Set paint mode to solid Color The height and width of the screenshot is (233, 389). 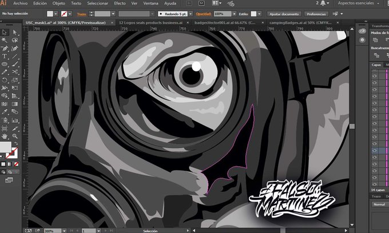(x=3, y=164)
